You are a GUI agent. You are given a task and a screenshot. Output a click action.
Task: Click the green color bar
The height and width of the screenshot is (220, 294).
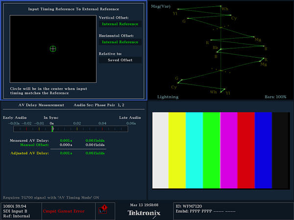(x=212, y=150)
